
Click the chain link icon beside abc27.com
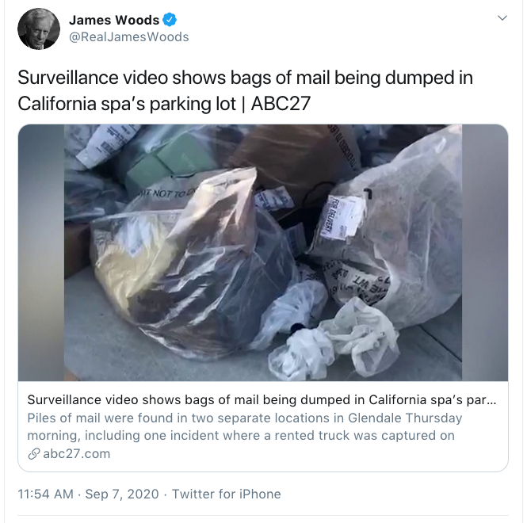coord(34,454)
